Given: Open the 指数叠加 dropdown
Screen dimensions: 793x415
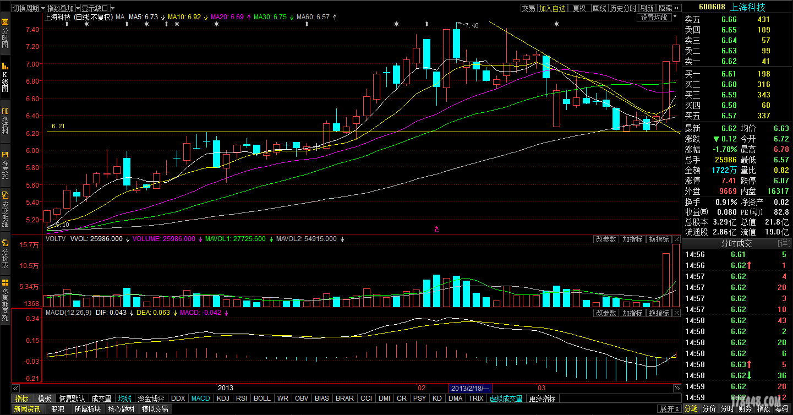Looking at the screenshot, I should (63, 8).
